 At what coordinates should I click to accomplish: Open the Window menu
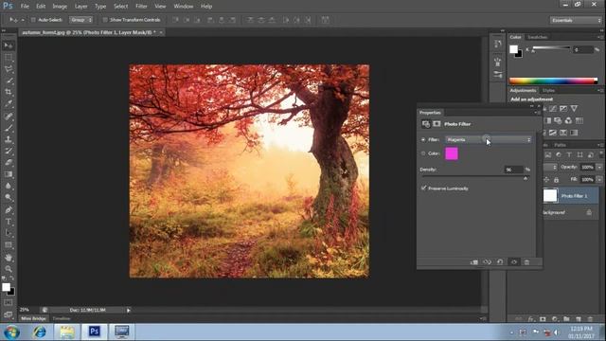(x=183, y=7)
